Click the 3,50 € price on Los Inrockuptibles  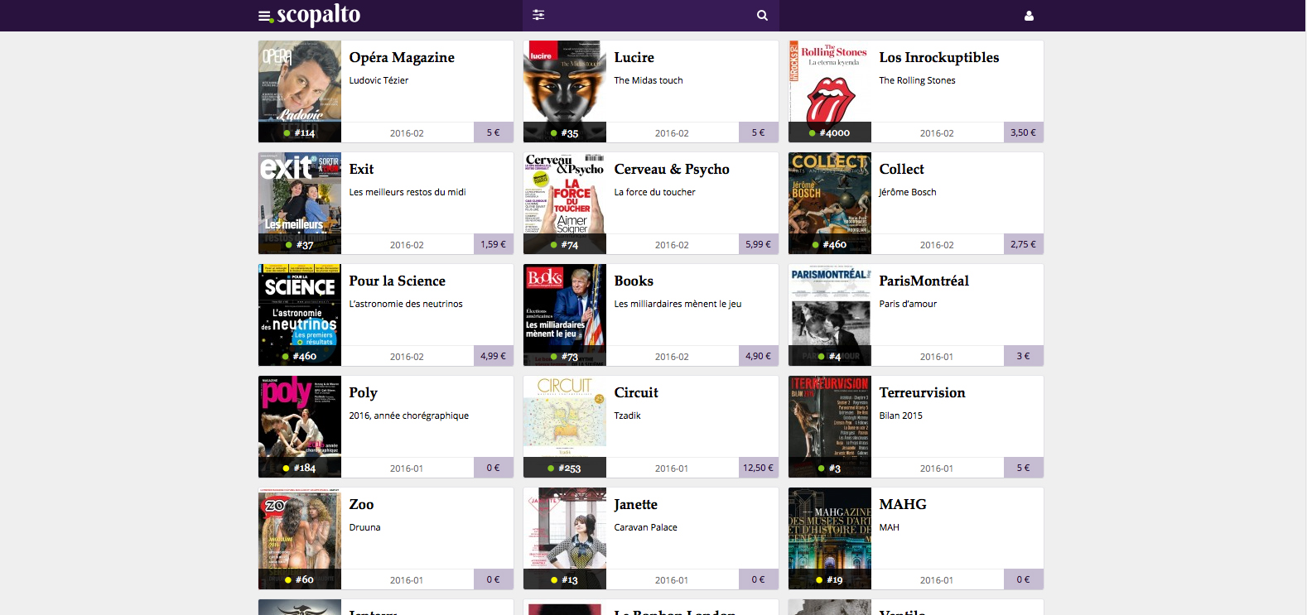1024,132
